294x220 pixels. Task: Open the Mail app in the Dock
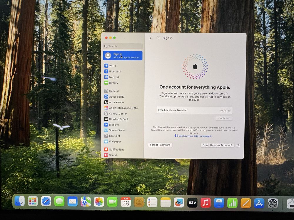coord(73,202)
